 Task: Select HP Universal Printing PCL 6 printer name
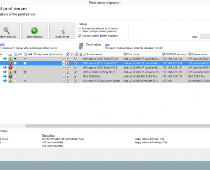coord(99,72)
